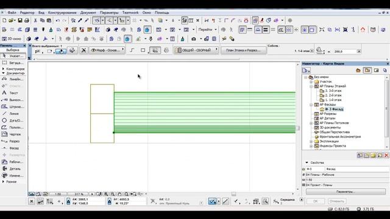390x219 pixels.
Task: Select the Text (Текст) tool
Action: click(13, 93)
